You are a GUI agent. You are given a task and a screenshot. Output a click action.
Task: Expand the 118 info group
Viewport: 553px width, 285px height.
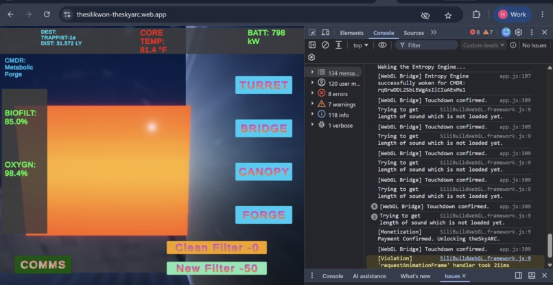tap(312, 114)
